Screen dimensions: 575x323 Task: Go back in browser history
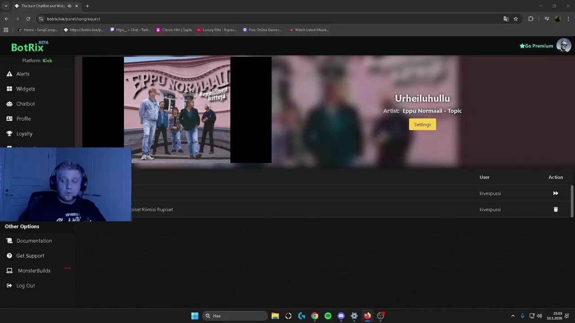(x=6, y=19)
